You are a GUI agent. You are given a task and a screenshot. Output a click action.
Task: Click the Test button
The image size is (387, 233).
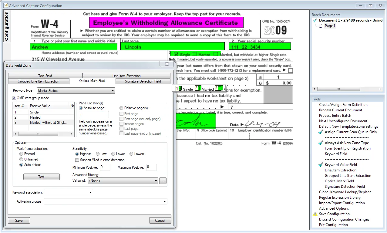coord(42,177)
